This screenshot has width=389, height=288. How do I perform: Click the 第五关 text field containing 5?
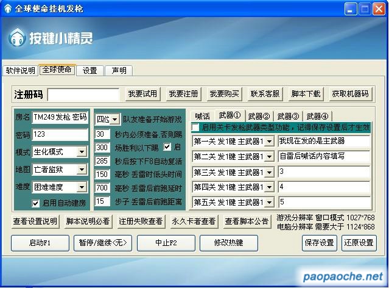point(324,202)
